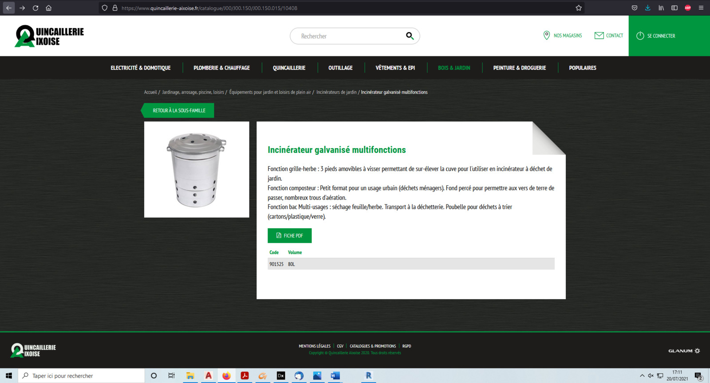The height and width of the screenshot is (383, 710).
Task: Reload the page in browser
Action: coord(35,8)
